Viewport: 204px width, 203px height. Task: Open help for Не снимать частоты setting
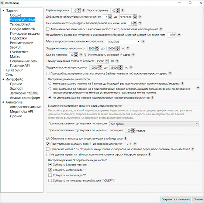(140, 23)
